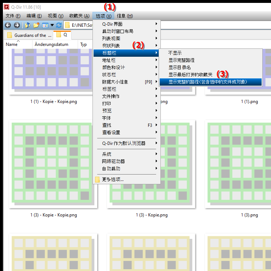The image size is (271, 271).
Task: Click the Back navigation arrow
Action: tap(8, 25)
